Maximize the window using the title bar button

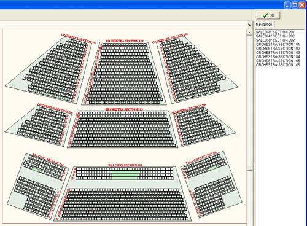pos(295,5)
